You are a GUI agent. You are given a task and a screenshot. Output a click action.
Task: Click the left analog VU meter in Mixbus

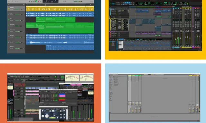(72, 78)
